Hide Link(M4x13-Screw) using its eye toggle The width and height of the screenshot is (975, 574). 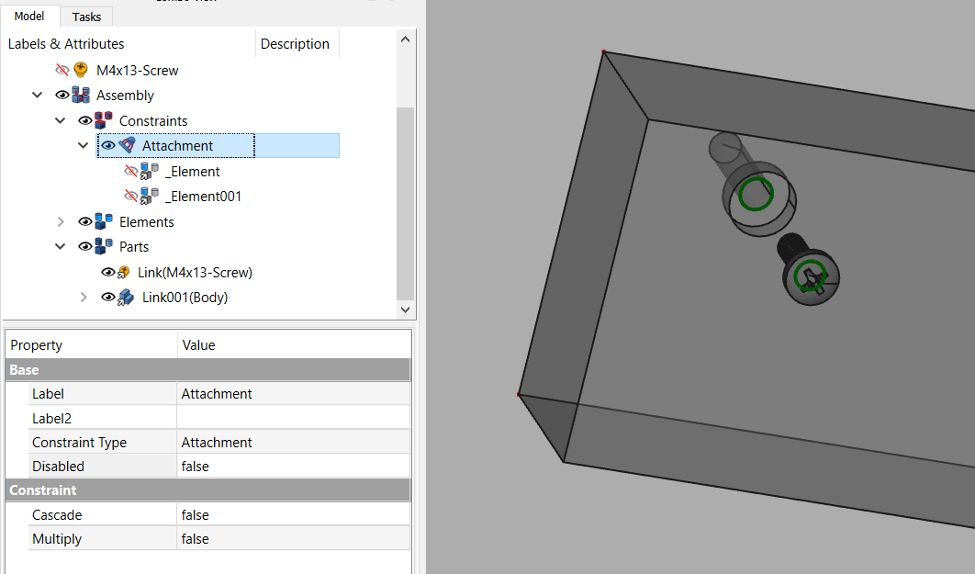pos(109,272)
